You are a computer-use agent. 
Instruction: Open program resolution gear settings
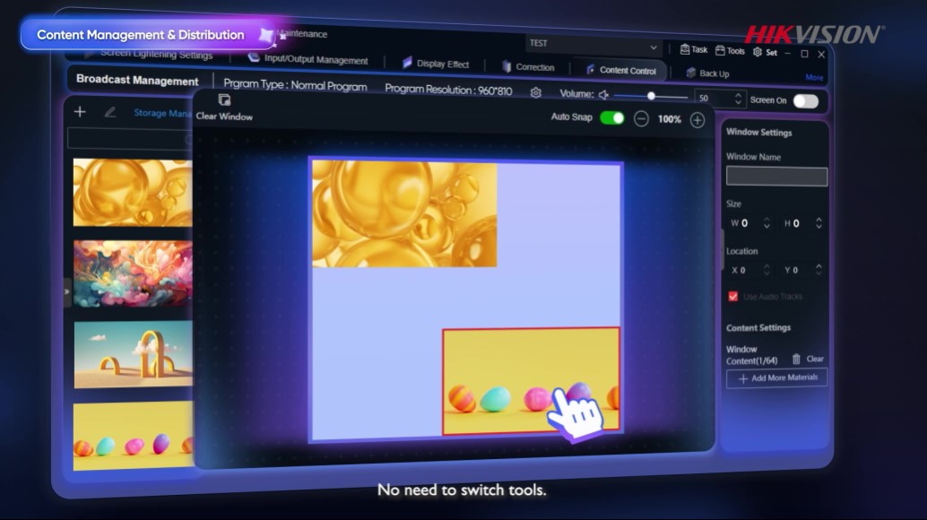[x=535, y=92]
